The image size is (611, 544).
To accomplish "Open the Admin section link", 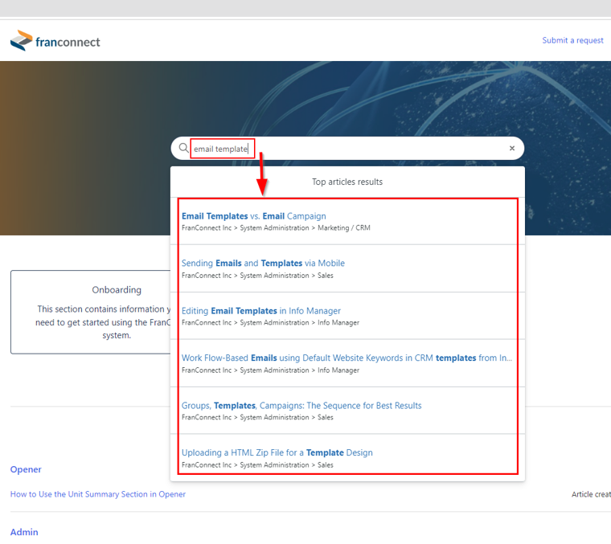I will point(24,532).
